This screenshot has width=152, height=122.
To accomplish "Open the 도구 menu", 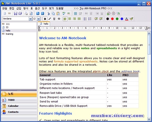I will 44,8.
